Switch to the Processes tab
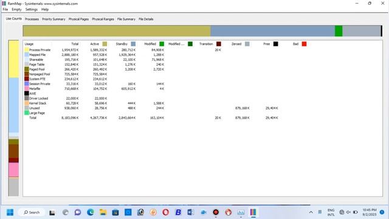Viewport: 389px width, 219px height. 32,19
